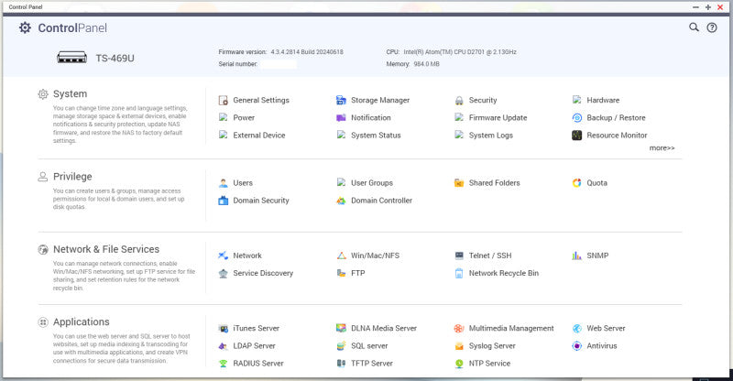This screenshot has width=733, height=381.
Task: Click the Domain Security icon
Action: 223,201
